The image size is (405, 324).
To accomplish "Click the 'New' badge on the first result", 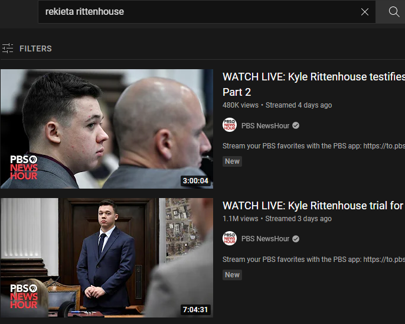I will 232,161.
